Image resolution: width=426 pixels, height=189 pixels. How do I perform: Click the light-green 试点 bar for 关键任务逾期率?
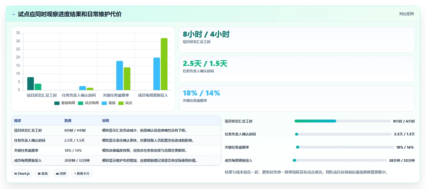click(127, 79)
